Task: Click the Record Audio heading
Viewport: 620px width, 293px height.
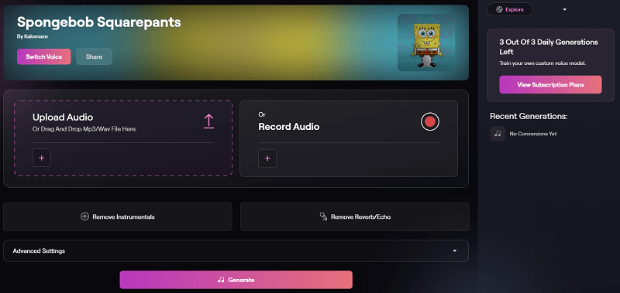Action: pos(288,127)
